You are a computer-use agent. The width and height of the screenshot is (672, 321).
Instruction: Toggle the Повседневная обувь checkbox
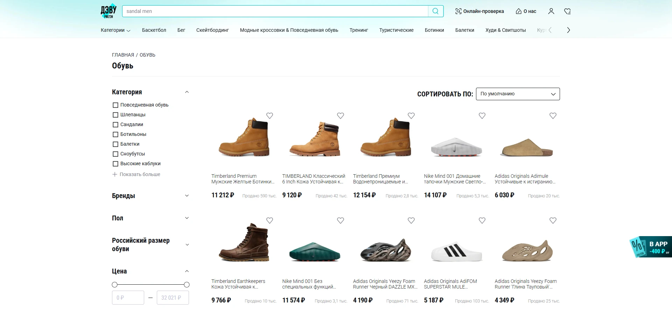pos(115,105)
